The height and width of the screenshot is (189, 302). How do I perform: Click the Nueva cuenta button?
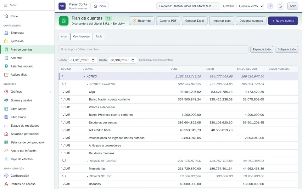pos(283,21)
